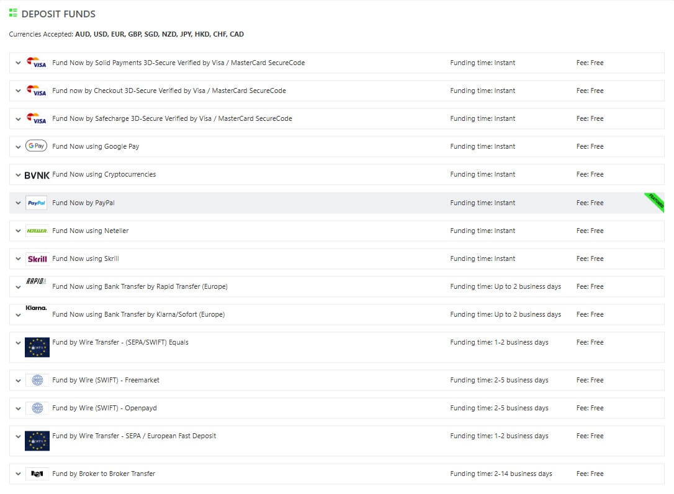This screenshot has height=494, width=674.
Task: Click the Klarna logo icon
Action: (36, 308)
